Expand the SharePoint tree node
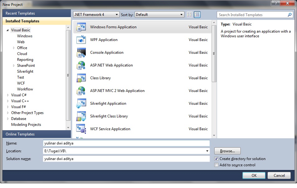Screen dimensions: 297x188 point(14,66)
